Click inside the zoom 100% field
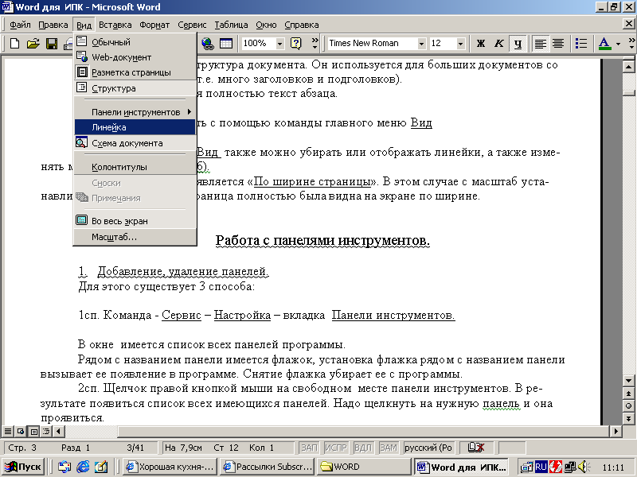This screenshot has height=477, width=637. pyautogui.click(x=258, y=43)
